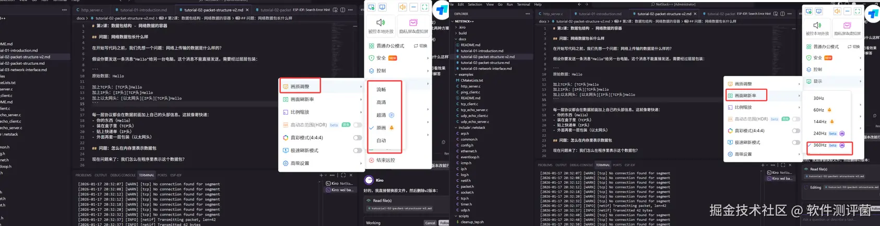Select 高清 quality option in left screenshot
The width and height of the screenshot is (880, 226).
tap(382, 102)
